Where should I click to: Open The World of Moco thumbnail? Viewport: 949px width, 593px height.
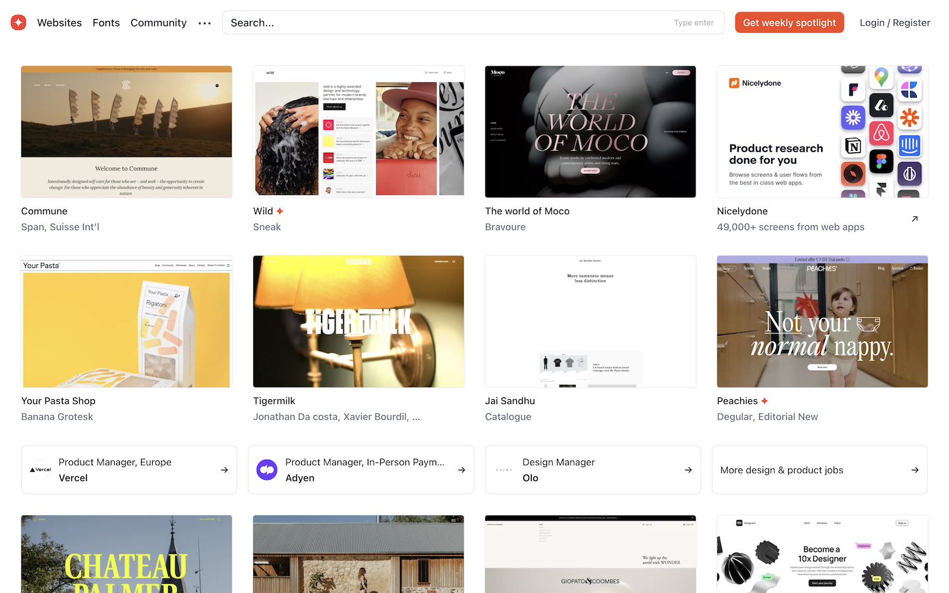[x=590, y=132]
